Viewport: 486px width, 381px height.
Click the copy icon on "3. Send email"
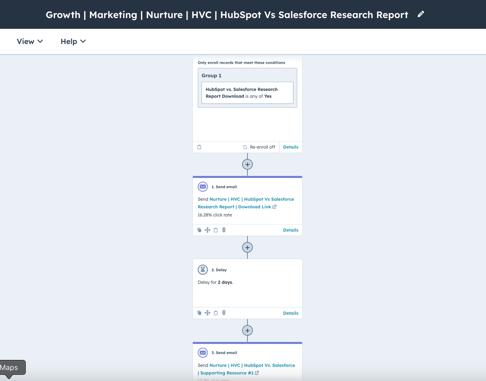pyautogui.click(x=199, y=380)
